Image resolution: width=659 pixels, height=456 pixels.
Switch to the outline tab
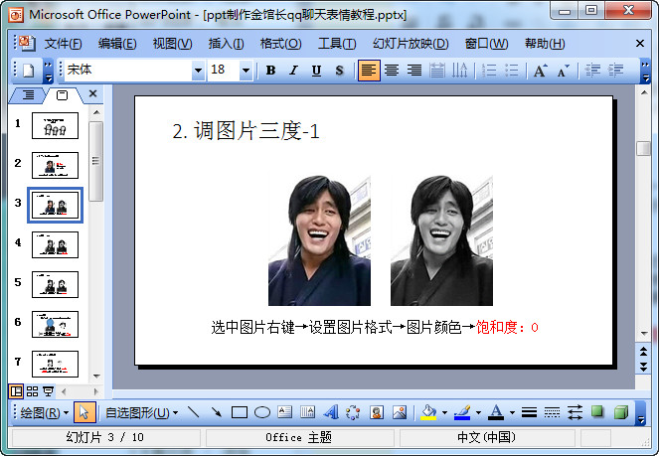pos(28,95)
